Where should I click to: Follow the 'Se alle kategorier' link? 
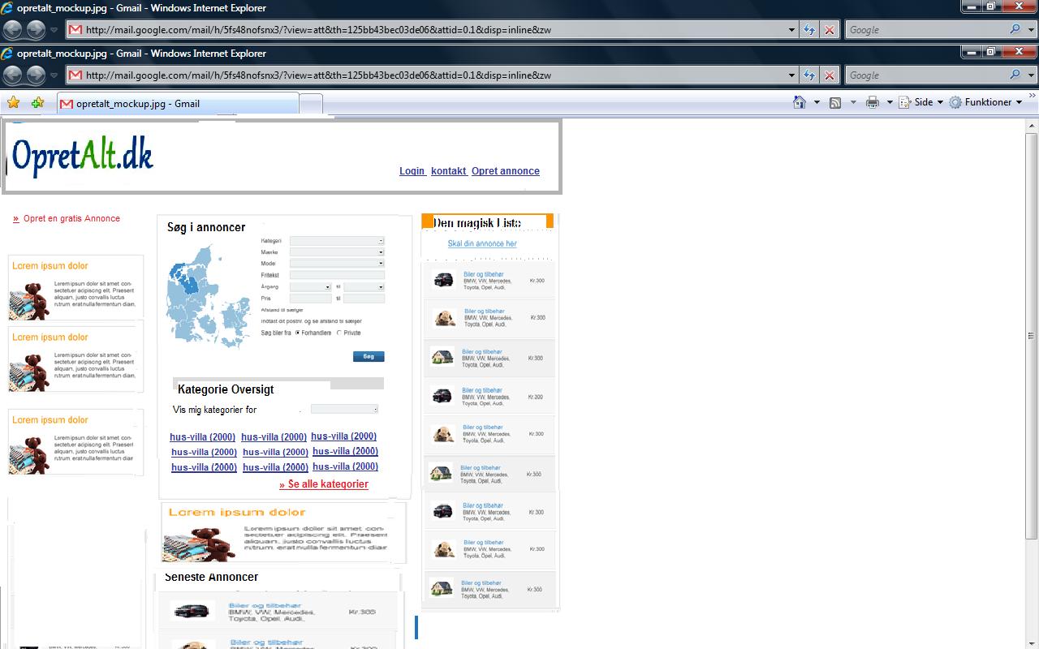[324, 484]
